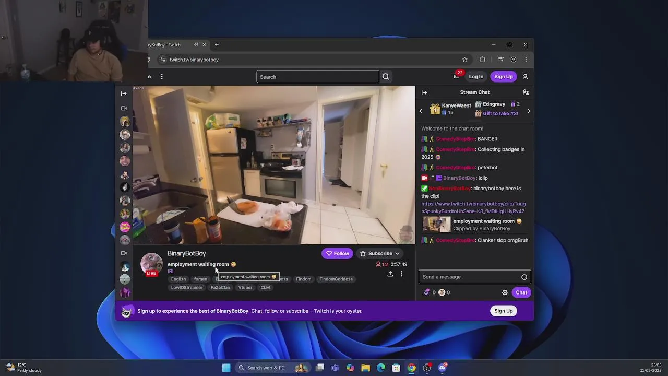The height and width of the screenshot is (376, 668).
Task: Select the FaZeClan tag
Action: coord(220,288)
